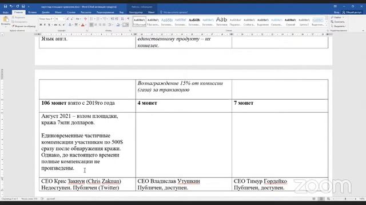The image size is (366, 205).
Task: Click the cell text '106 монет взято с 2019го года'
Action: click(x=78, y=103)
